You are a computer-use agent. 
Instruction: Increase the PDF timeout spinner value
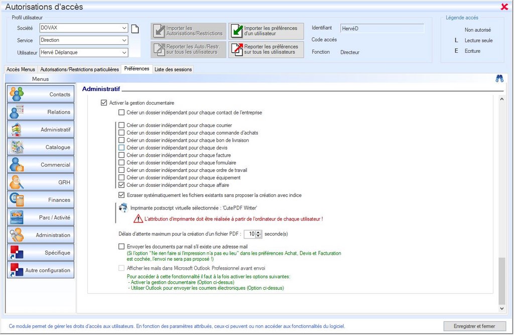click(259, 232)
